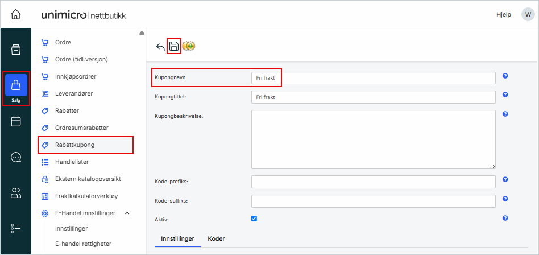Collapse E-Handel innstillinger menu group
The width and height of the screenshot is (539, 255).
click(x=127, y=213)
